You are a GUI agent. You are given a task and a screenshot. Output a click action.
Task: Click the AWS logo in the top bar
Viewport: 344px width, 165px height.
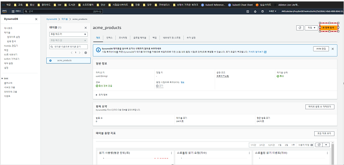coord(4,11)
